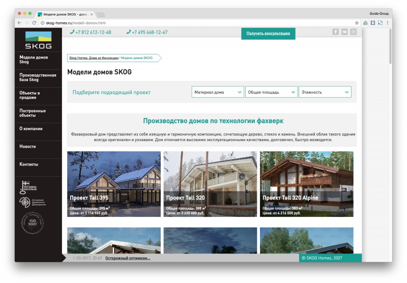This screenshot has width=407, height=283.
Task: Follow breadcrumb Skog Homes. Дома из Финляндии
Action: click(x=94, y=58)
